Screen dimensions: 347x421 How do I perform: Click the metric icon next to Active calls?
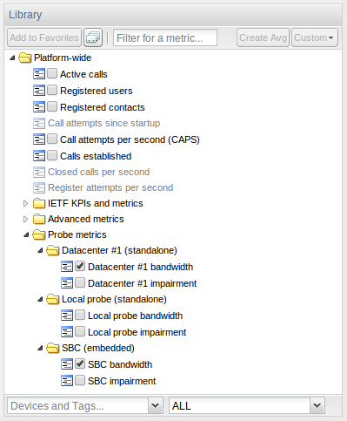coord(39,74)
